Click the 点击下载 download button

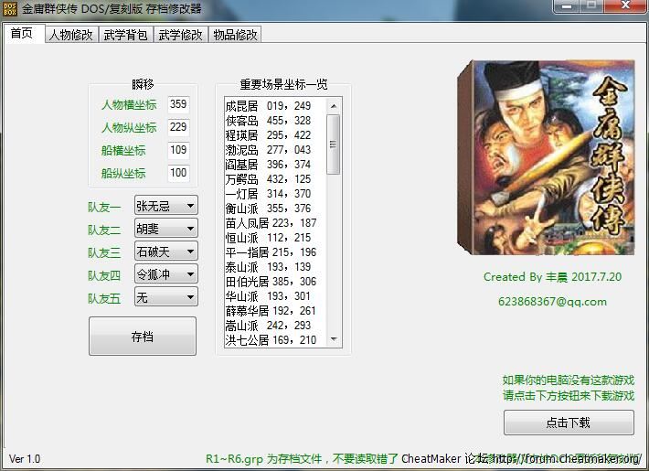pos(569,423)
